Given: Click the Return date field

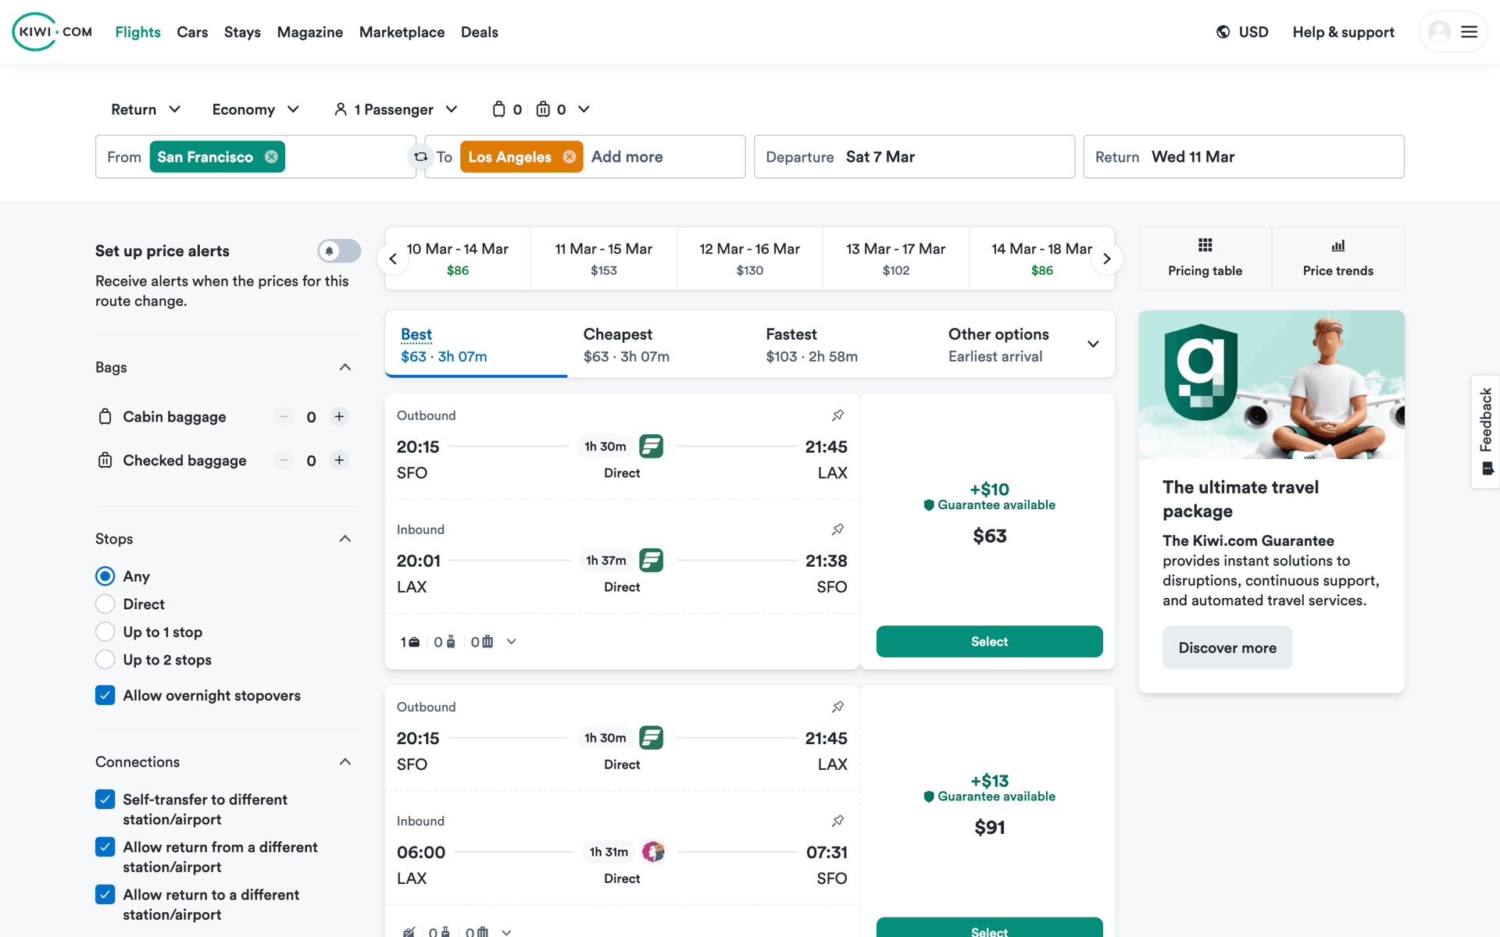Looking at the screenshot, I should click(x=1243, y=157).
